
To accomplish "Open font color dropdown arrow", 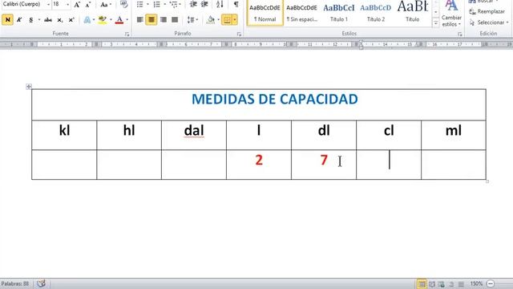I will 127,20.
